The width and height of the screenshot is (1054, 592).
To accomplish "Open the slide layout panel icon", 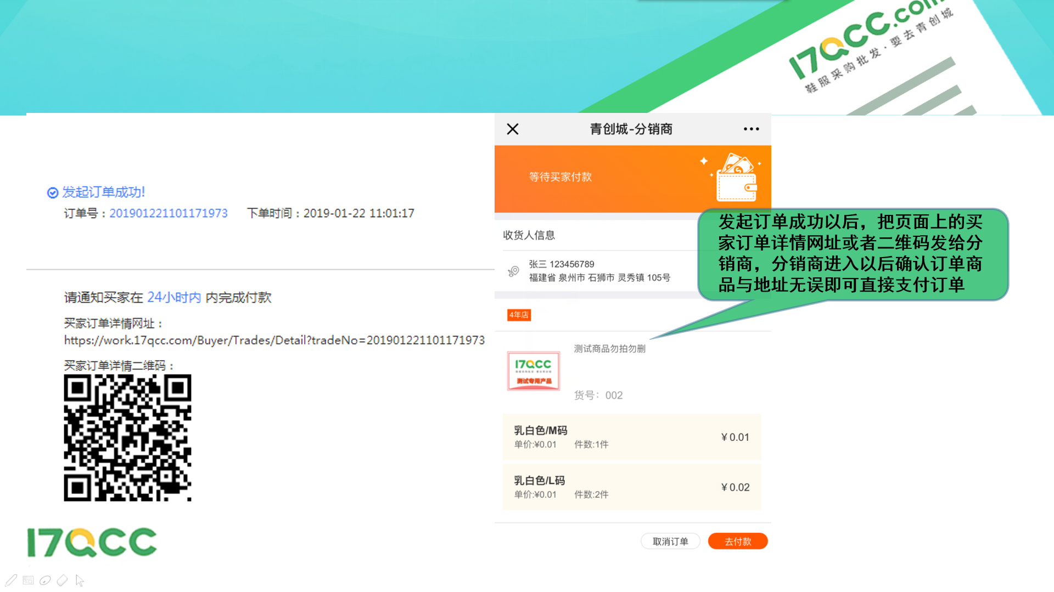I will 29,580.
